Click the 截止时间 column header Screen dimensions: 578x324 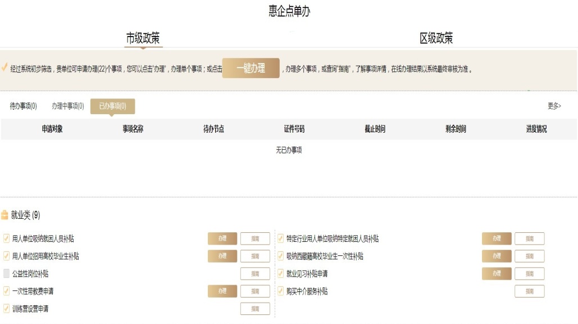click(x=375, y=129)
